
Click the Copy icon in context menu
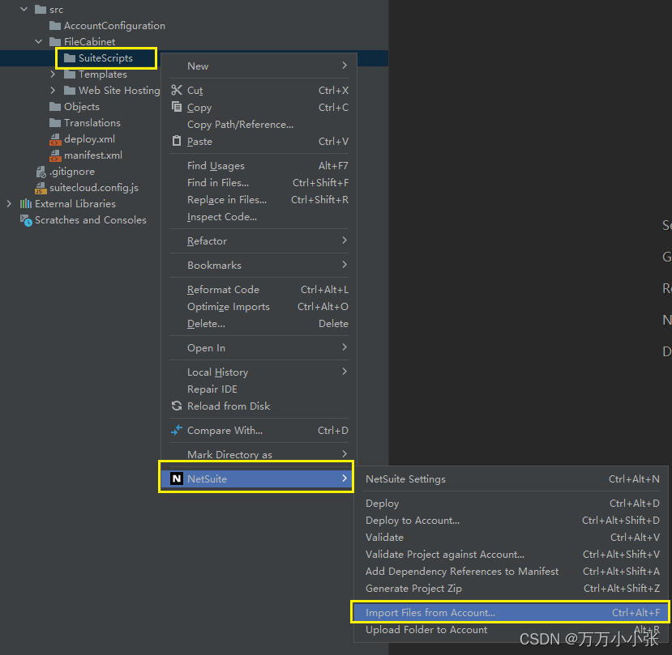point(177,106)
